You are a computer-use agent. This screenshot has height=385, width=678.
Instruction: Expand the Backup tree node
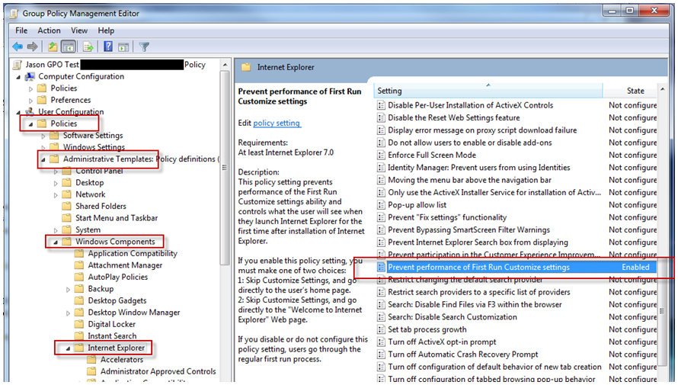coord(69,290)
